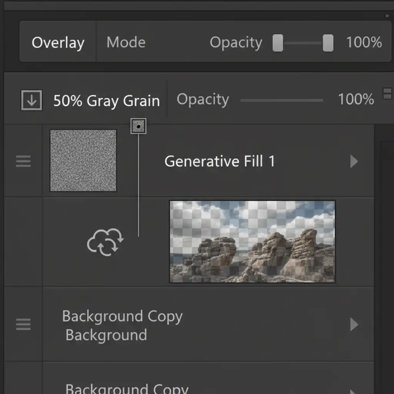The image size is (394, 394).
Task: Click the 100% opacity value for 50% Gray Grain
Action: 356,100
